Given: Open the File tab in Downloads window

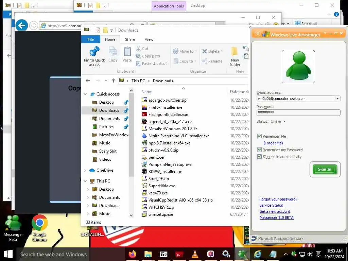Looking at the screenshot, I should point(90,39).
